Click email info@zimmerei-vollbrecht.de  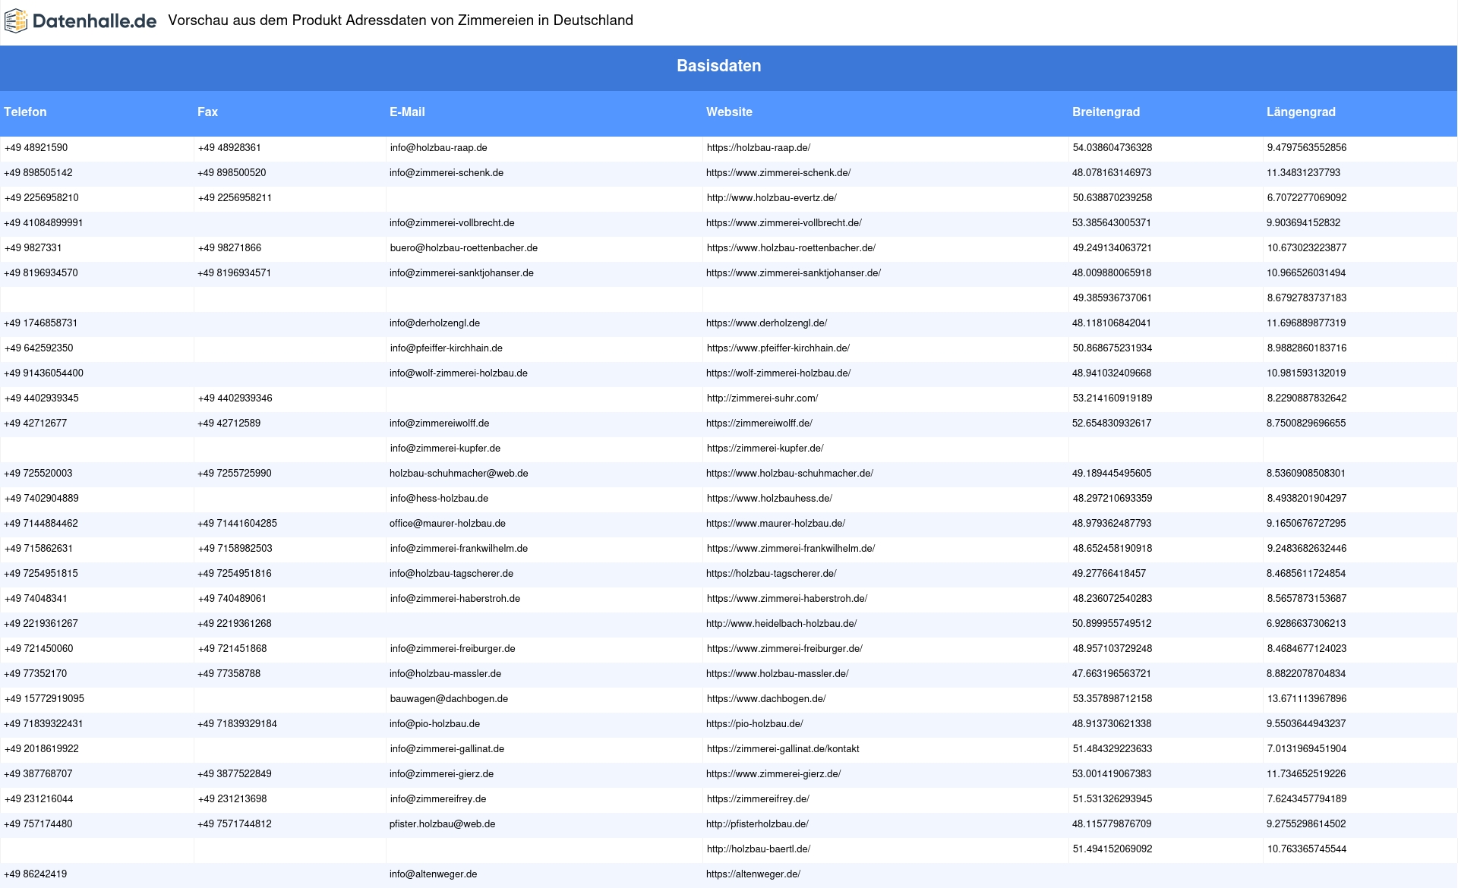point(452,223)
